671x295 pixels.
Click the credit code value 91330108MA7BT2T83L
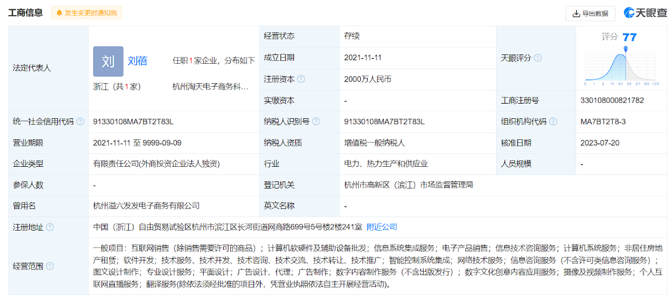click(133, 122)
